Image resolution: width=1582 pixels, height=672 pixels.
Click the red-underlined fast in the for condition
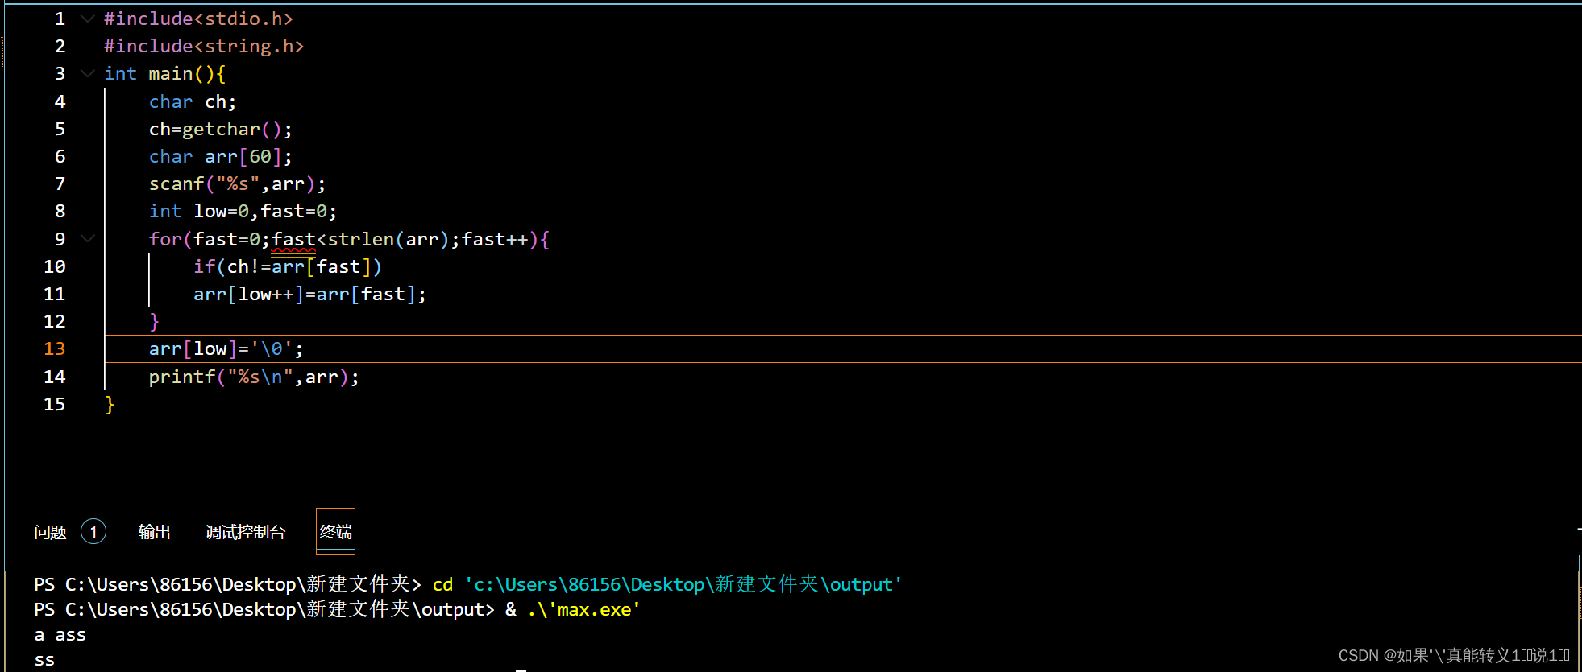[x=293, y=239]
